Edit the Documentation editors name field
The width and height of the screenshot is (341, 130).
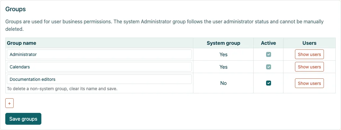[99, 79]
